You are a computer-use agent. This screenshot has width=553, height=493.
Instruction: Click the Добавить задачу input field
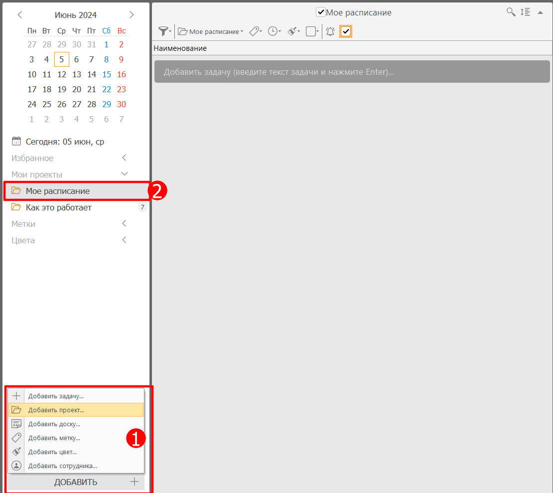352,72
